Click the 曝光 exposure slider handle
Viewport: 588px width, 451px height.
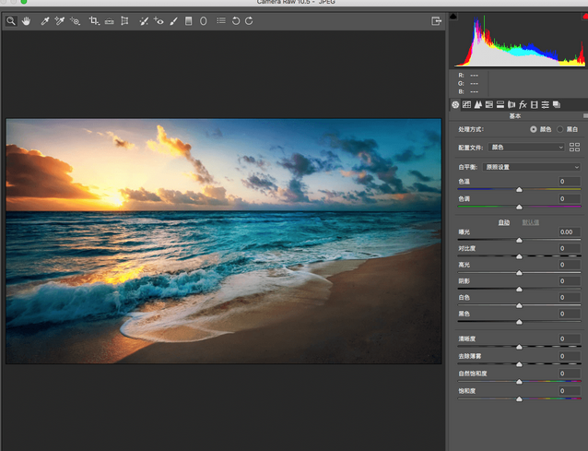click(x=519, y=240)
